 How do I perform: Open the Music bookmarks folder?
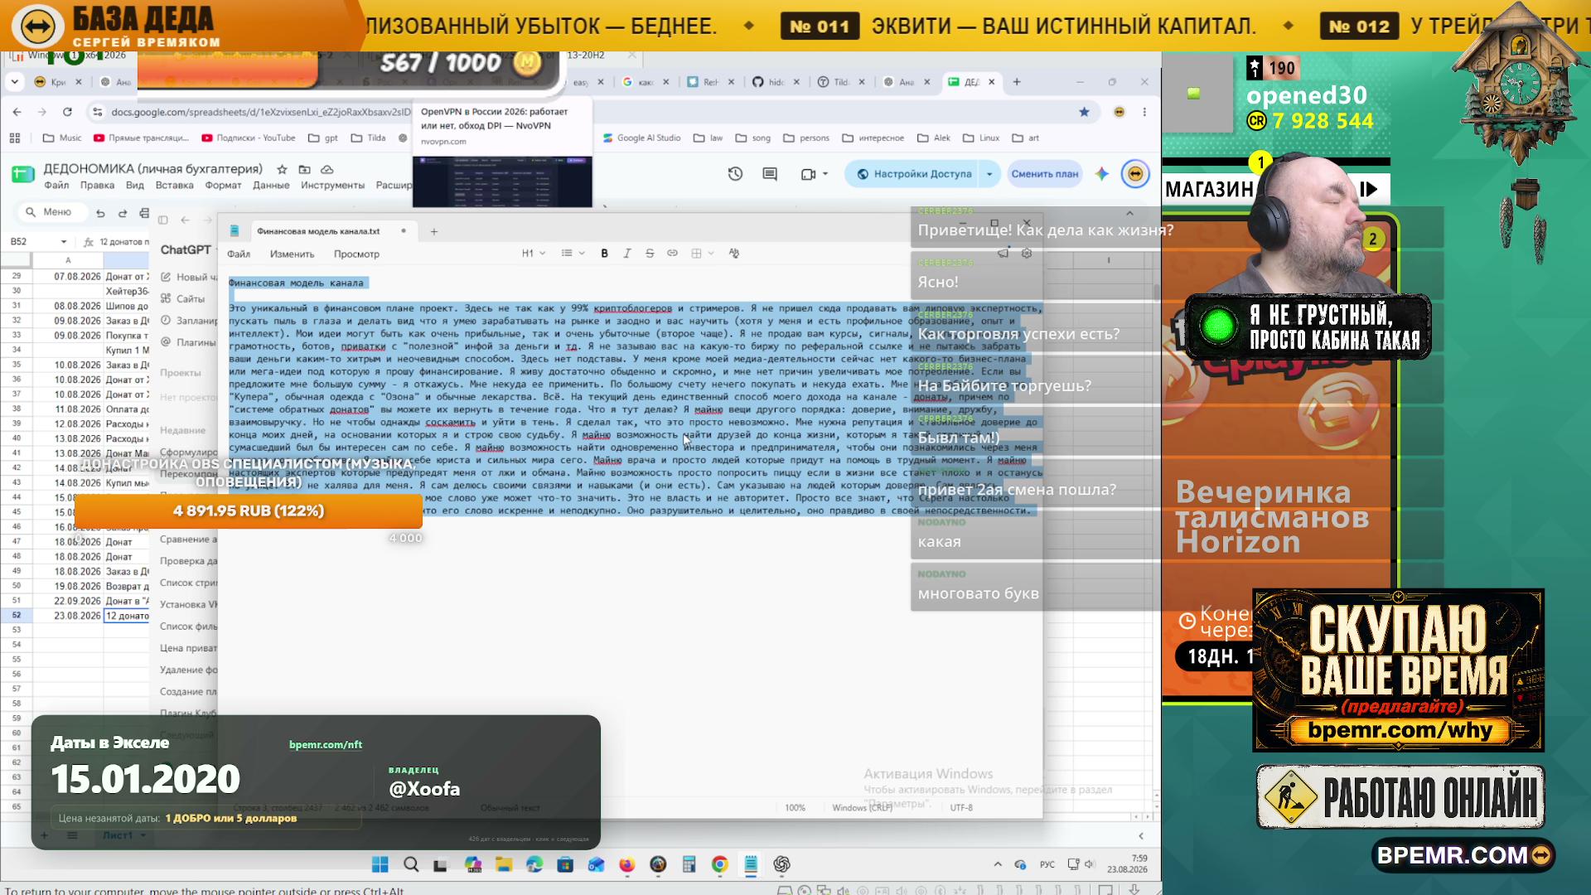coord(62,138)
